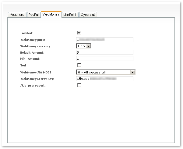Focus the Default Amount field
183x149 pixels.
click(104, 52)
